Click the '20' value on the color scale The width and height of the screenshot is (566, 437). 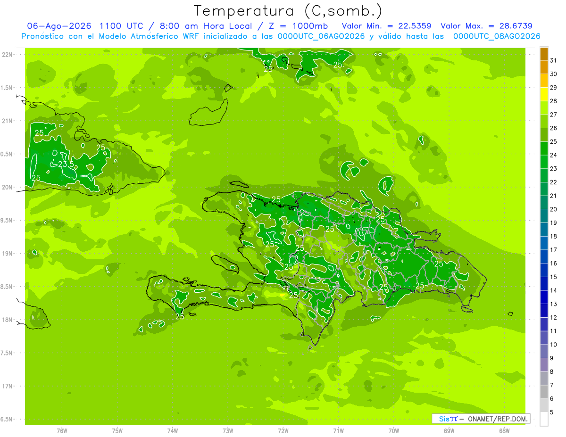[554, 209]
